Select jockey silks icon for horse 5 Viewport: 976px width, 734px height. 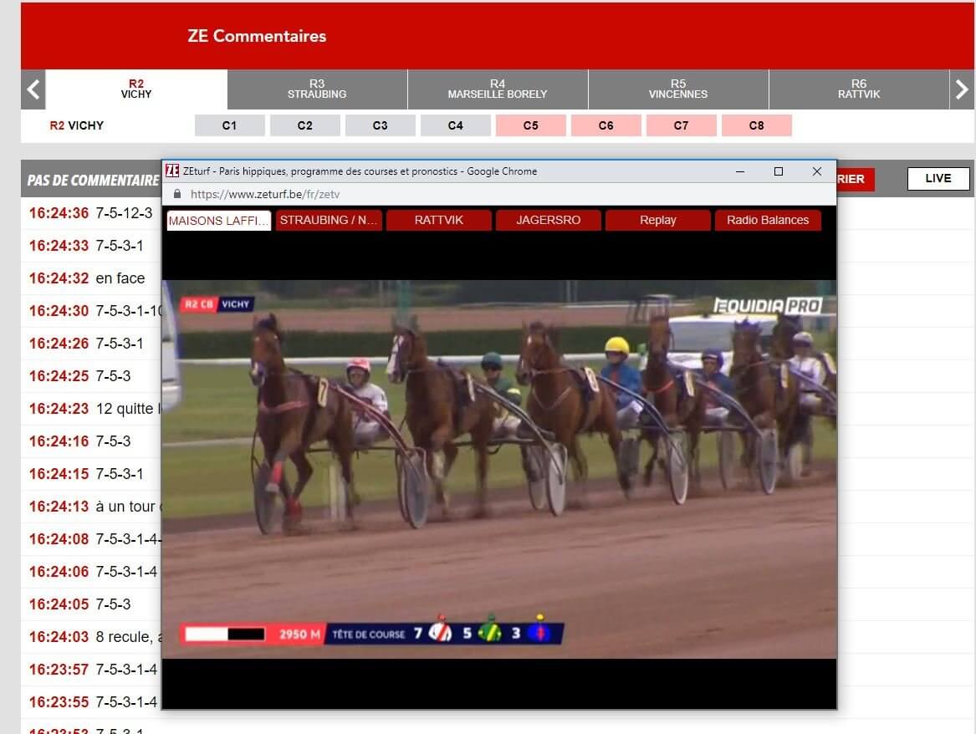tap(489, 633)
